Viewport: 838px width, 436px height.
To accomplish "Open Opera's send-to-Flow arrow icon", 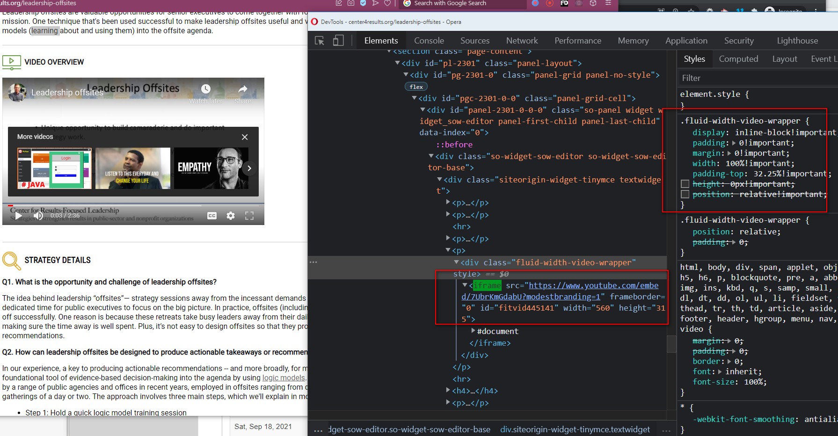I will point(375,3).
